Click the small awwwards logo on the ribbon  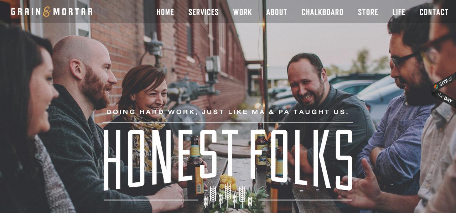coord(436,87)
